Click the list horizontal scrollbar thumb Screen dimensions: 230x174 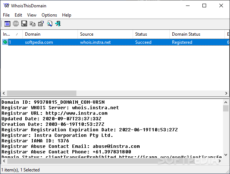point(42,93)
